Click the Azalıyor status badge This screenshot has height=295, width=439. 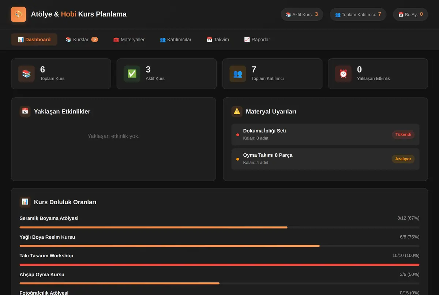[403, 159]
